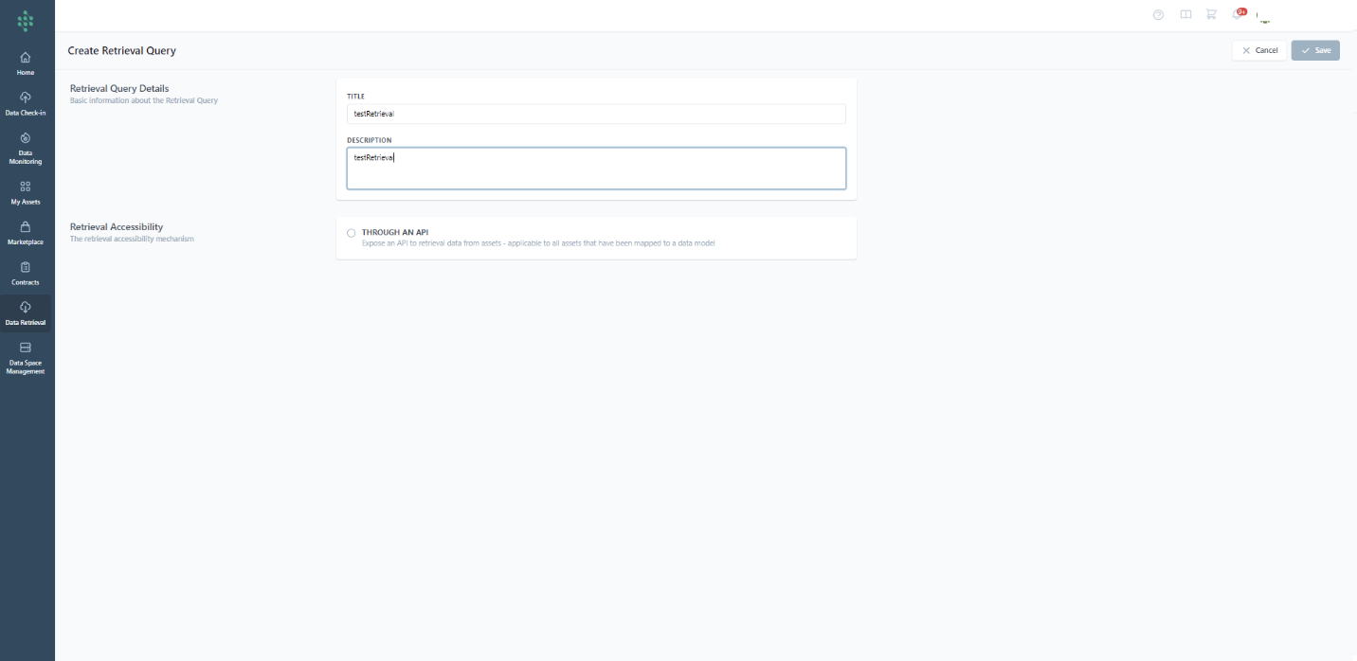The image size is (1357, 661).
Task: Select the Through an API radio button
Action: (352, 233)
